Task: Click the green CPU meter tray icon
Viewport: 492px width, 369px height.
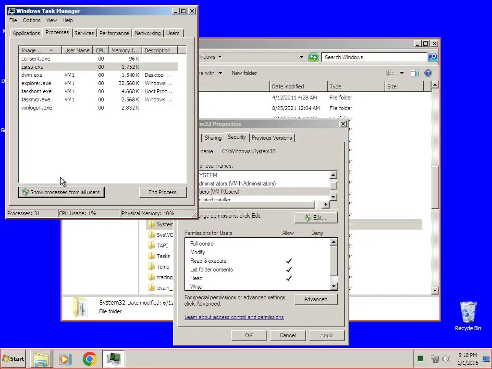Action: coord(420,358)
